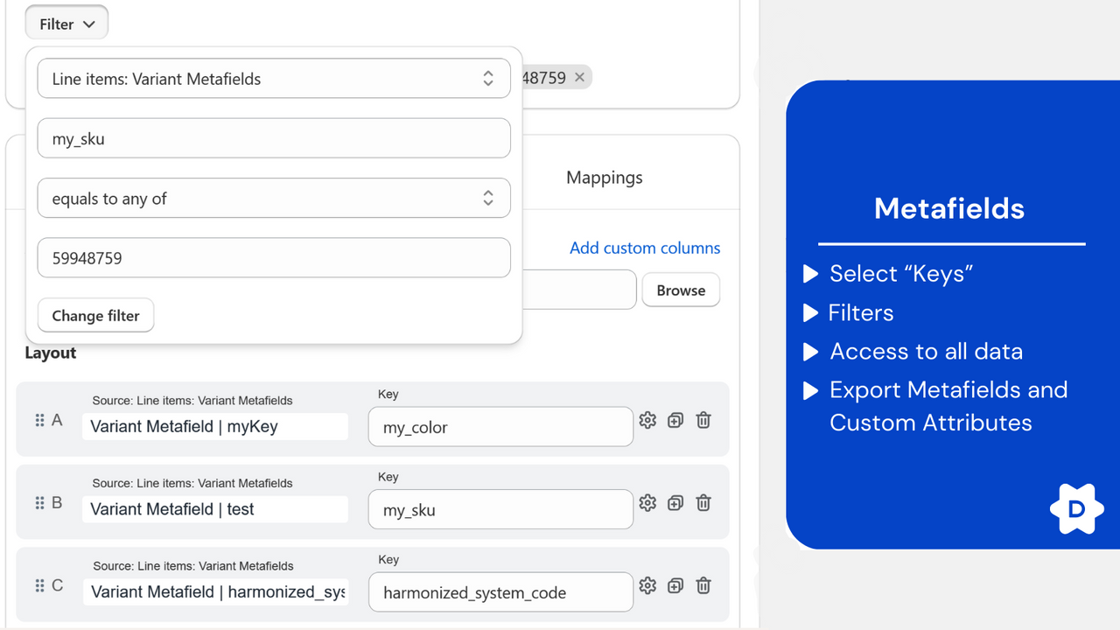Click row A's Source: Line items label
The width and height of the screenshot is (1120, 630).
click(192, 401)
